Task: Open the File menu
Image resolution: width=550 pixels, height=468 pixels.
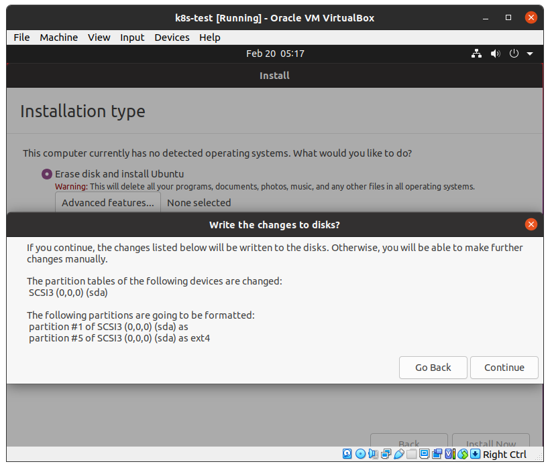Action: click(x=21, y=37)
